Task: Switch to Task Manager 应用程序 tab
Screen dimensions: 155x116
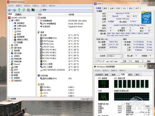Action: click(x=99, y=75)
